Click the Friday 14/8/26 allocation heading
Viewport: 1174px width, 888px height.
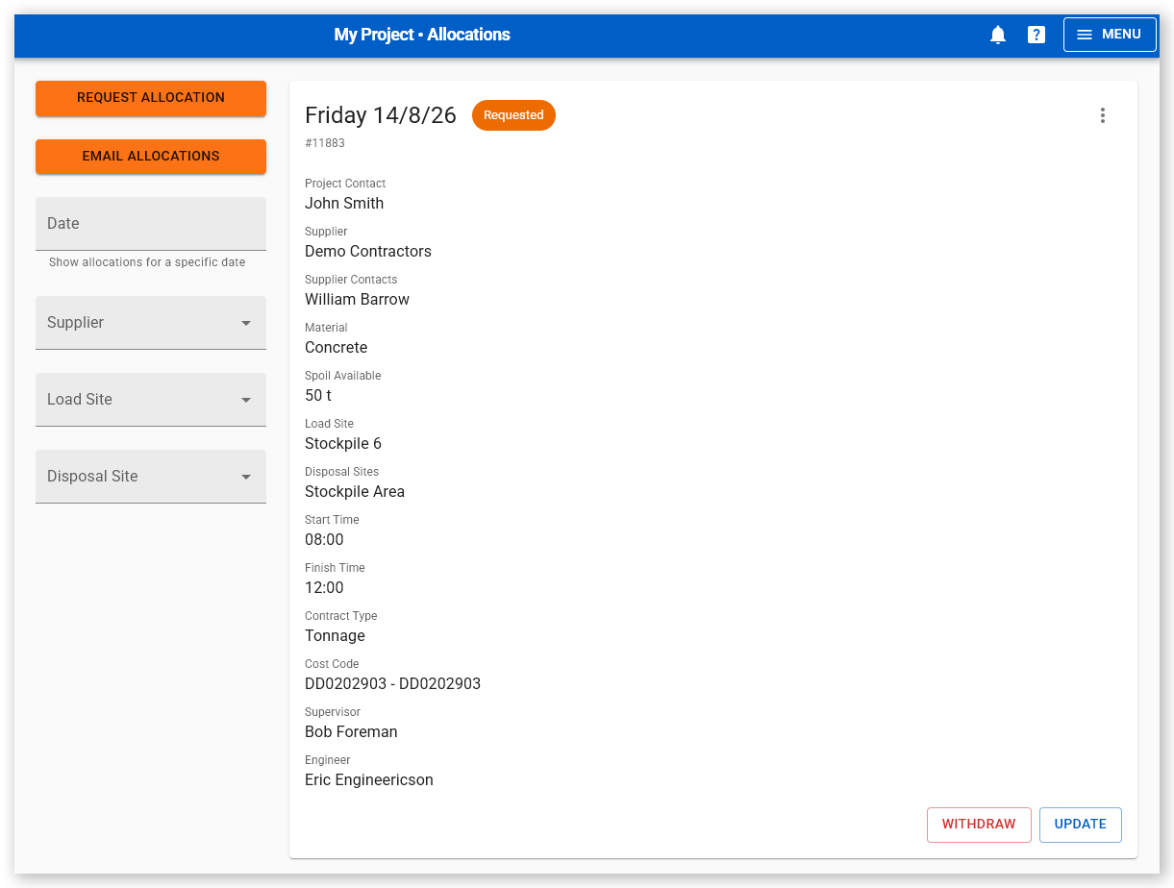pos(381,115)
